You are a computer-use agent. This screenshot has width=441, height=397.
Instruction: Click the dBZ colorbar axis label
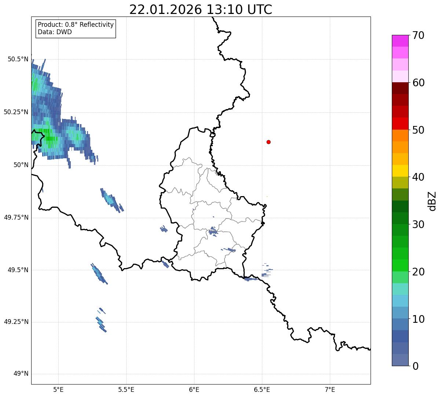point(432,201)
